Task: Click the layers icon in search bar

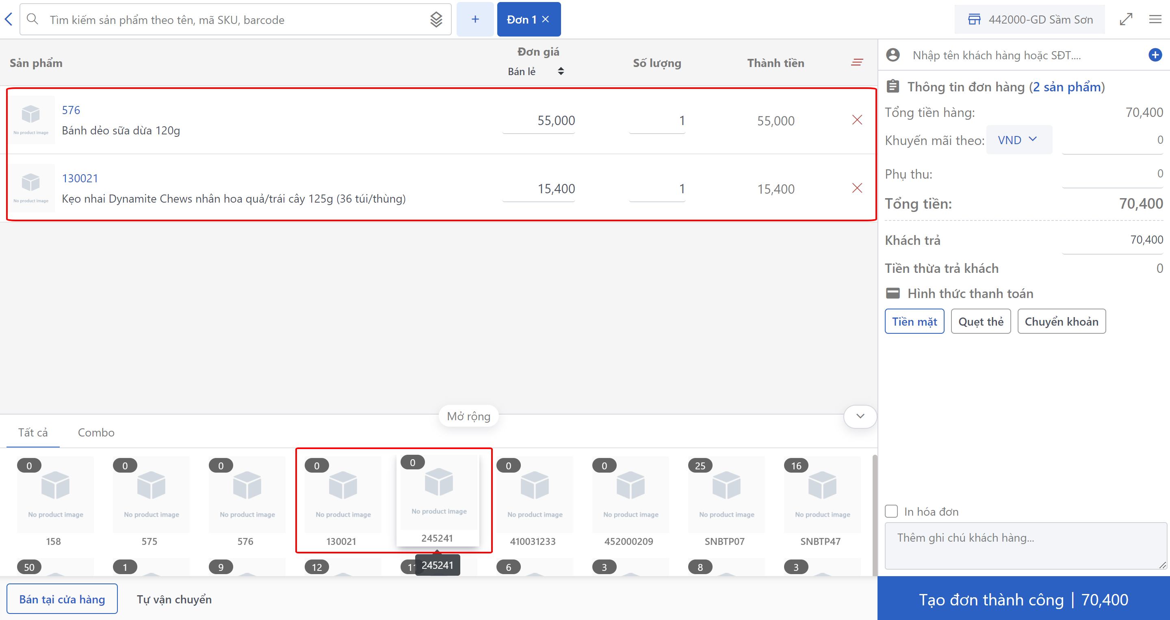Action: pos(435,19)
